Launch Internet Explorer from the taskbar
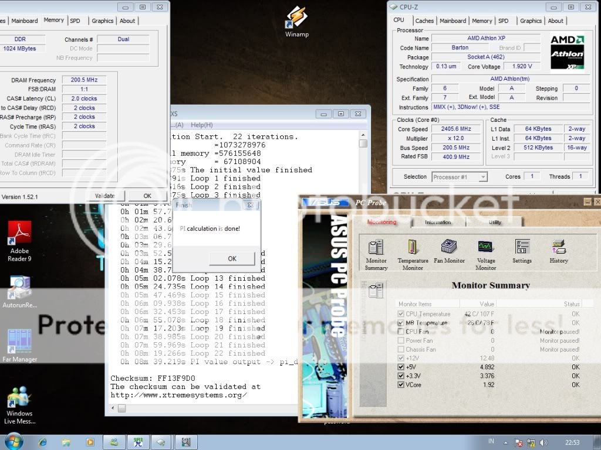The height and width of the screenshot is (450, 601). pos(42,442)
